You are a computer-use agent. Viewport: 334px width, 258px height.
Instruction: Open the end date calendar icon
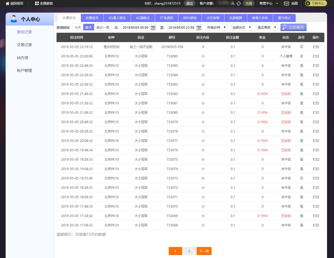tap(199, 28)
